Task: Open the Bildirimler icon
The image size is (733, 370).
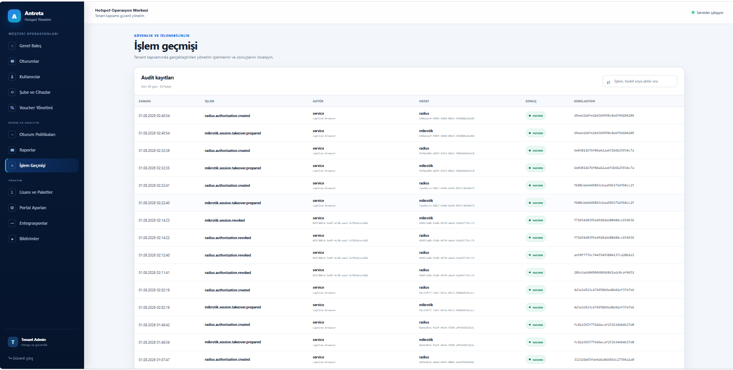Action: (12, 239)
